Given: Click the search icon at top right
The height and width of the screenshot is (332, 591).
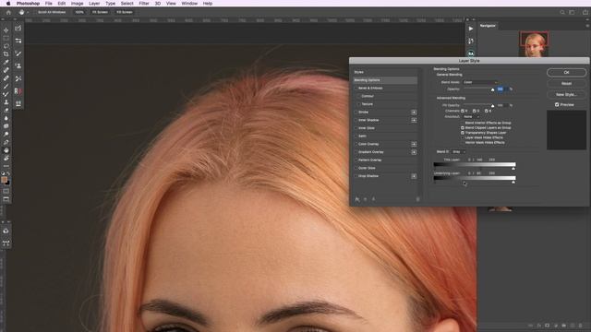Looking at the screenshot, I should [x=562, y=12].
